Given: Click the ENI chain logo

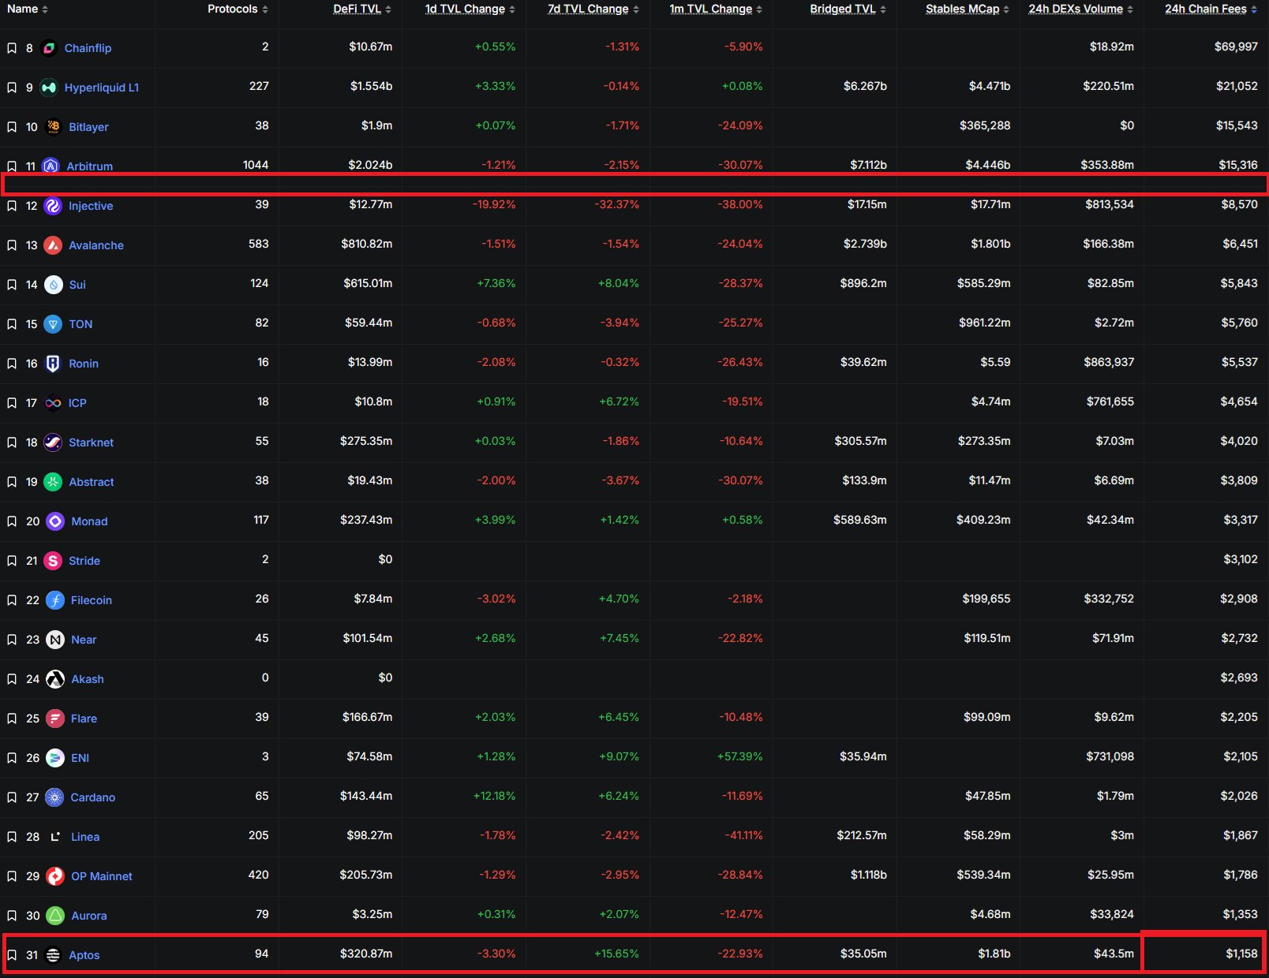Looking at the screenshot, I should coord(55,758).
